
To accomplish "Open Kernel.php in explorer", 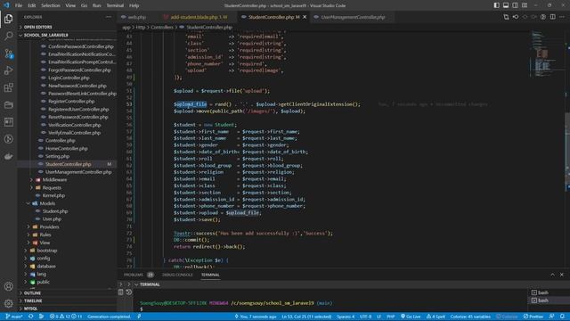I will 53,195.
